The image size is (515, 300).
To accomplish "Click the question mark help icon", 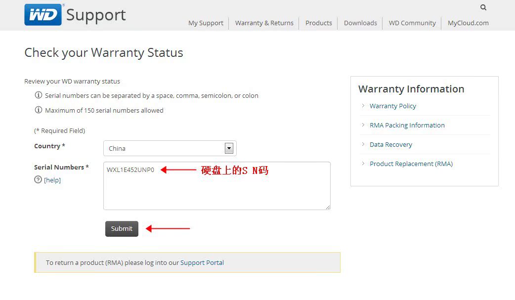I will [x=38, y=180].
